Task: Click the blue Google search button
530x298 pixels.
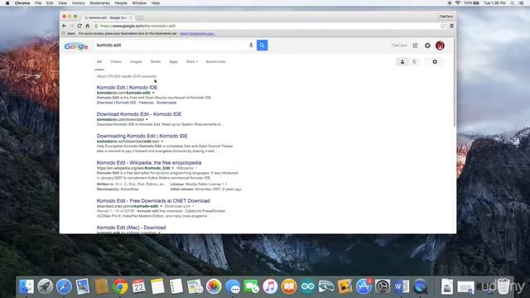Action: tap(262, 46)
